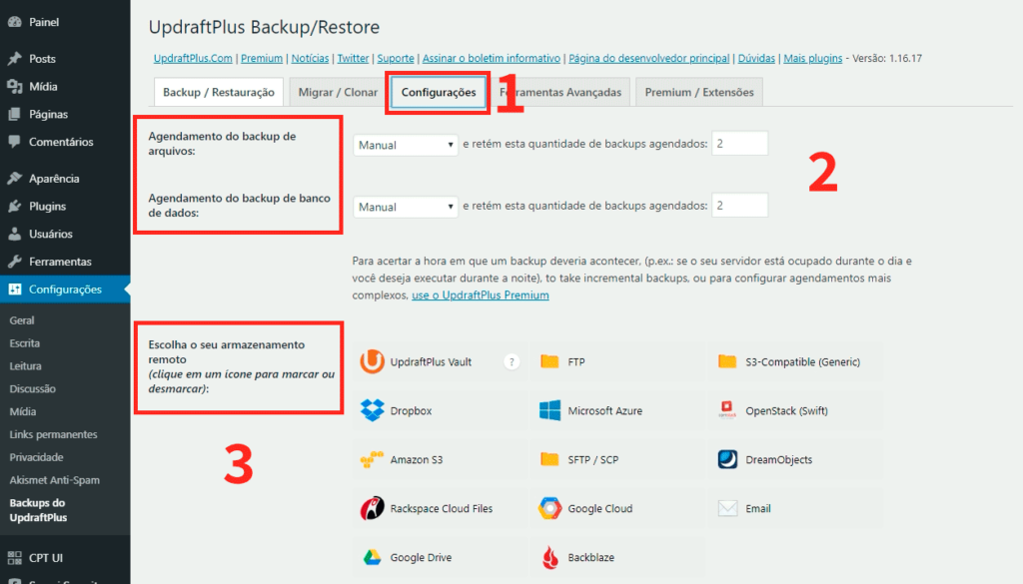Screen dimensions: 1023x584
Task: Switch to the Configurações tab
Action: pyautogui.click(x=439, y=93)
